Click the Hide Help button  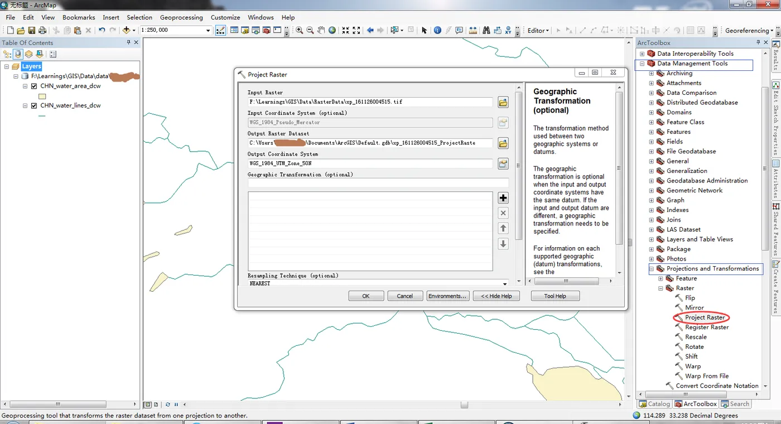[496, 296]
